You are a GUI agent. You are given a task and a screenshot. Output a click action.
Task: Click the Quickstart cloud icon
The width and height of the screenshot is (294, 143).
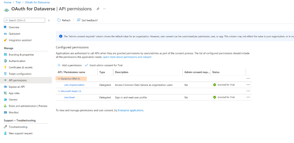click(5, 34)
